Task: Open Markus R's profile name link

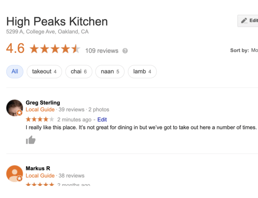Action: pyautogui.click(x=38, y=168)
